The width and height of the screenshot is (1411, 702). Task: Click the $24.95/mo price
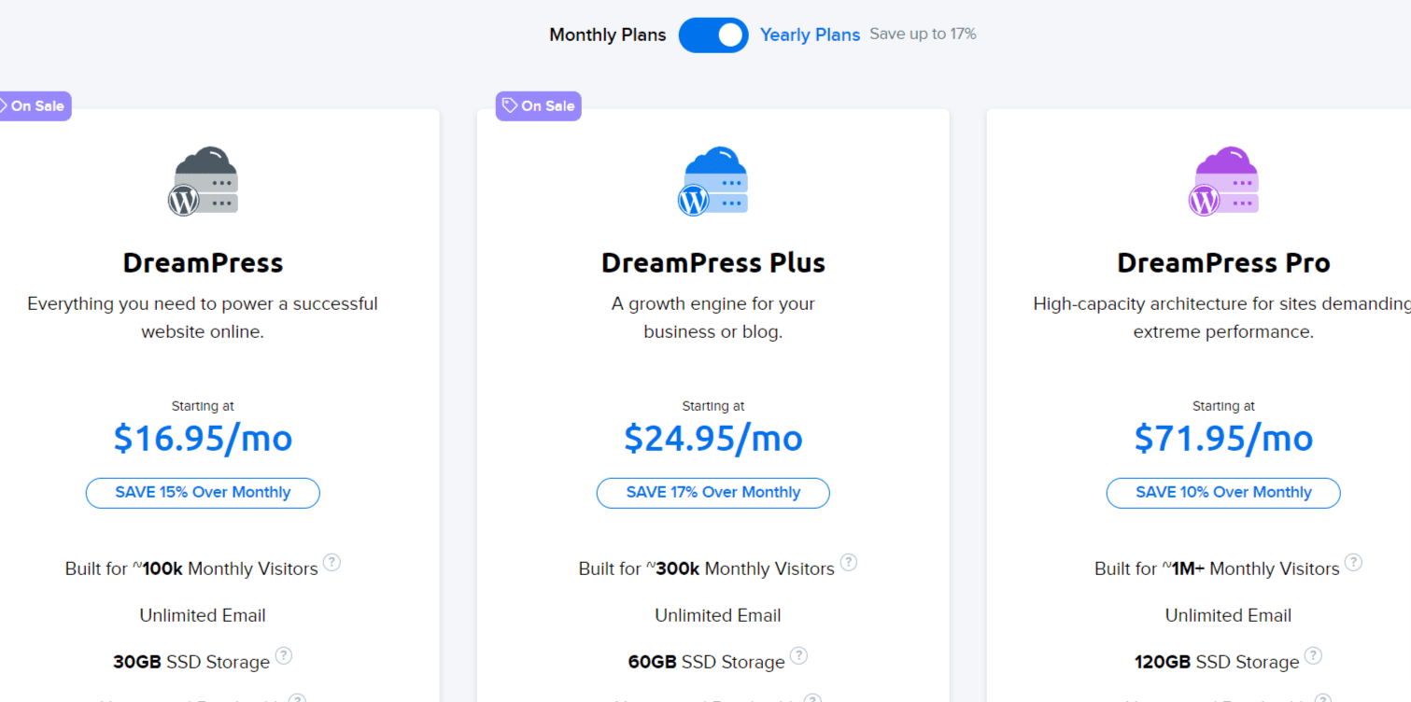pos(713,438)
